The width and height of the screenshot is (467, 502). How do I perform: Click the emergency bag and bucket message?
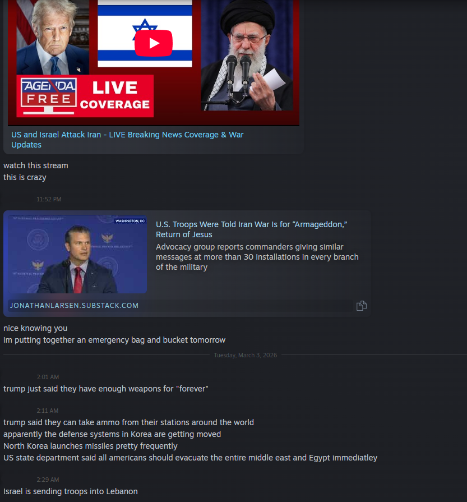pyautogui.click(x=114, y=340)
